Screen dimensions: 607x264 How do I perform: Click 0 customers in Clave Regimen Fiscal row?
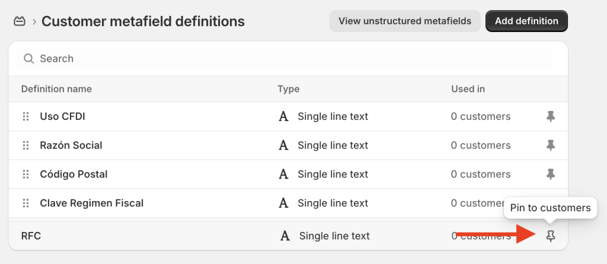478,203
